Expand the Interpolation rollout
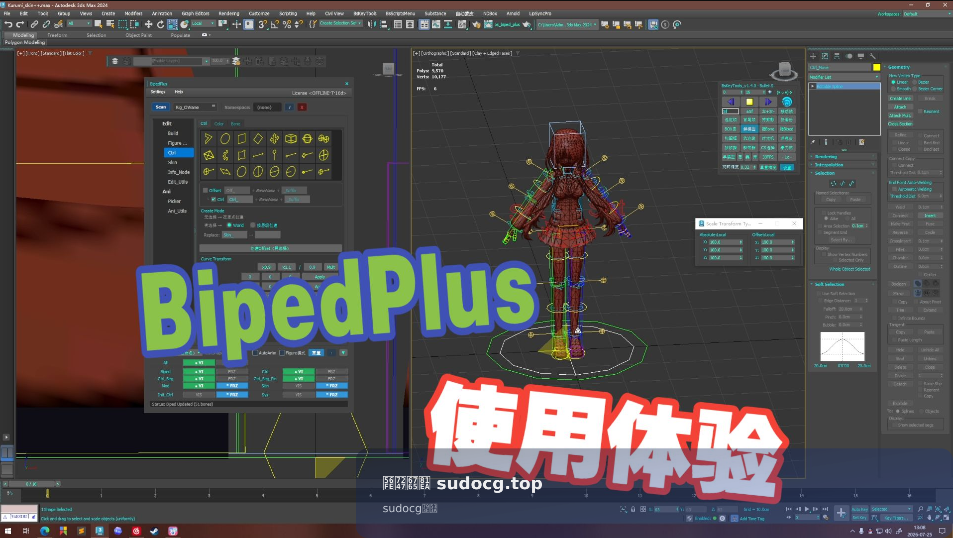The image size is (953, 538). pyautogui.click(x=829, y=165)
